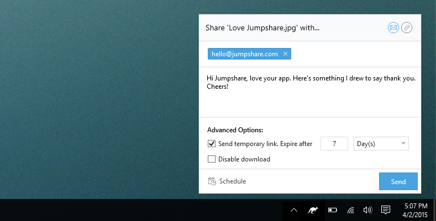Click the expiry number field showing 7
The image size is (436, 221).
[x=334, y=144]
